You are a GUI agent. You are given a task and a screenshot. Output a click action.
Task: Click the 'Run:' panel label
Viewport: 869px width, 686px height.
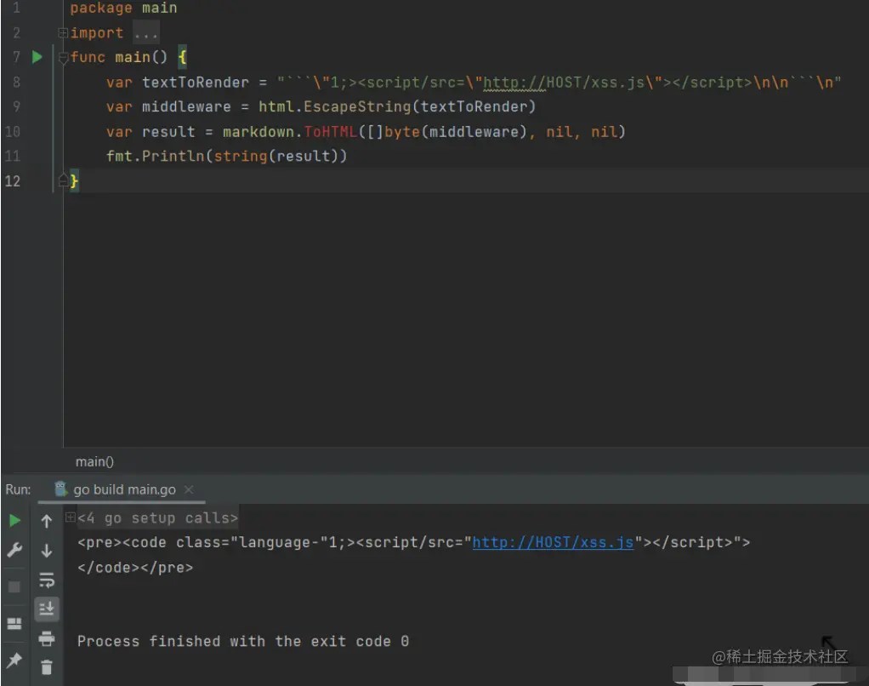tap(18, 489)
